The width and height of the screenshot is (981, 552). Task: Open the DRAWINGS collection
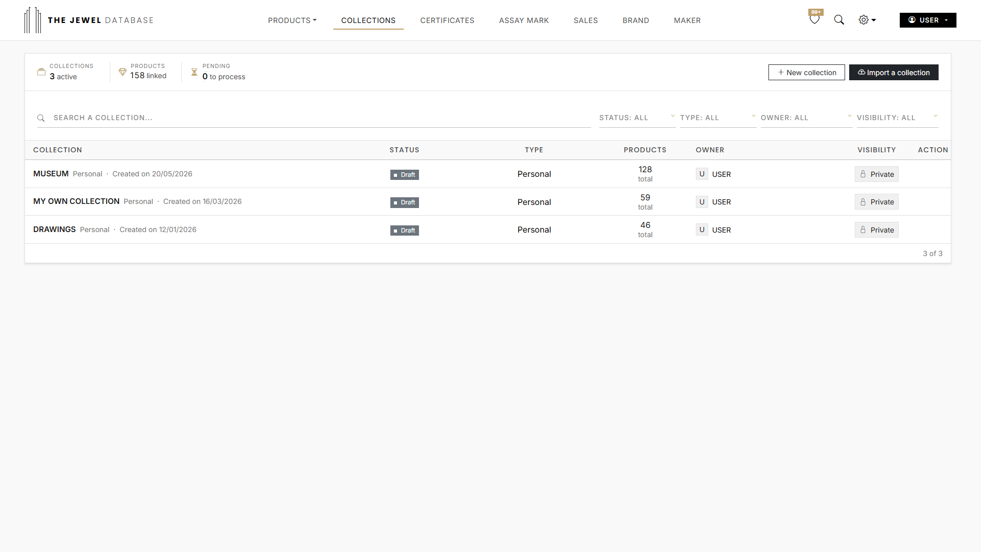pos(54,229)
